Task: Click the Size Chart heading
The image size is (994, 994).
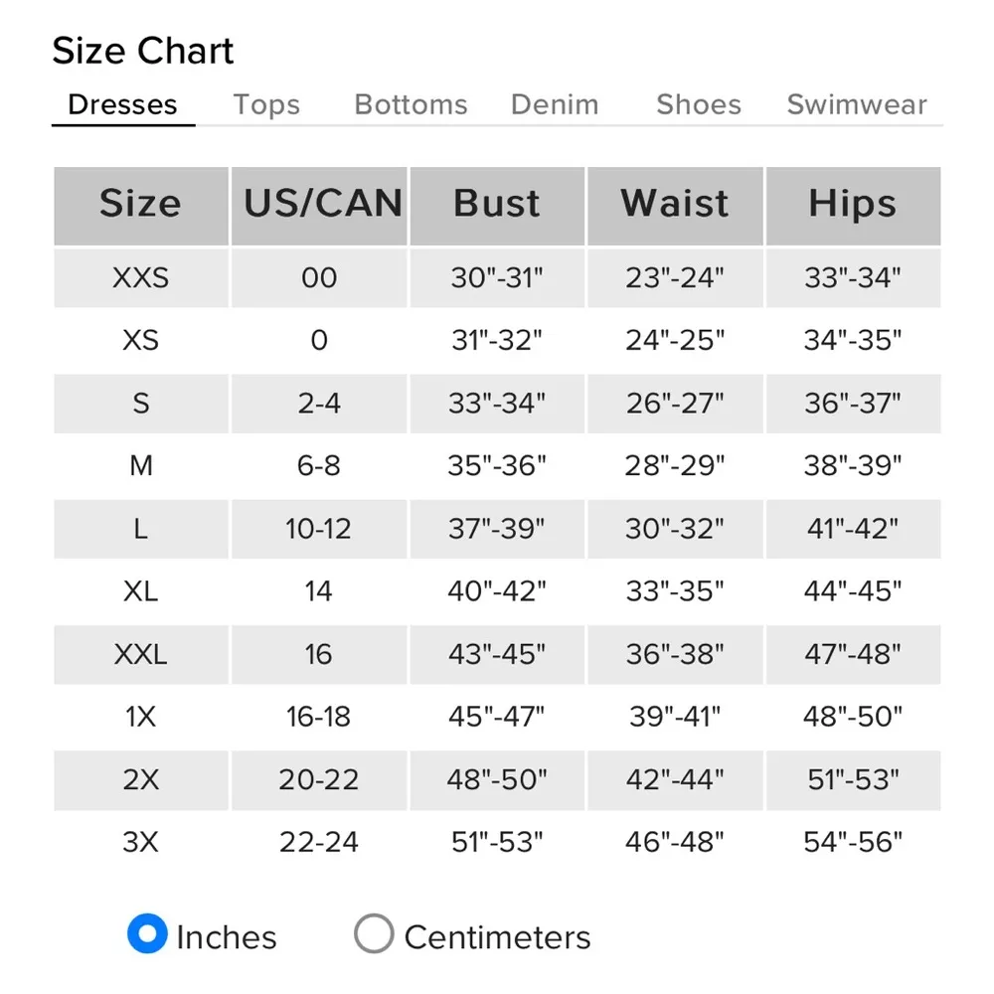Action: pos(143,51)
